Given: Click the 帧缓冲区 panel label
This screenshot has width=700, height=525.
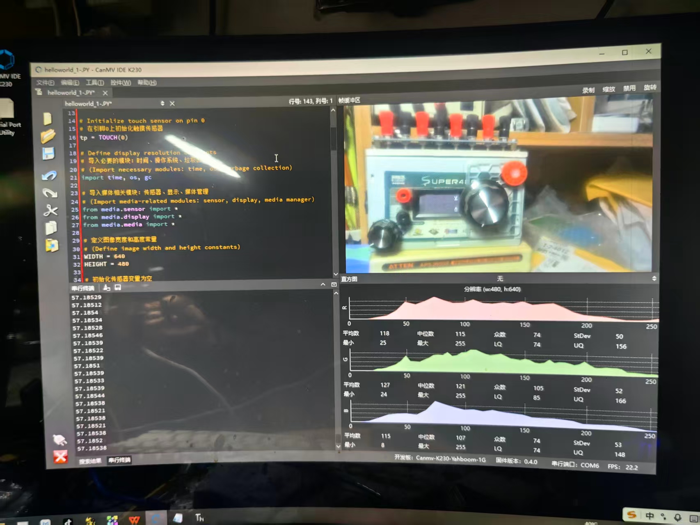Looking at the screenshot, I should (349, 100).
